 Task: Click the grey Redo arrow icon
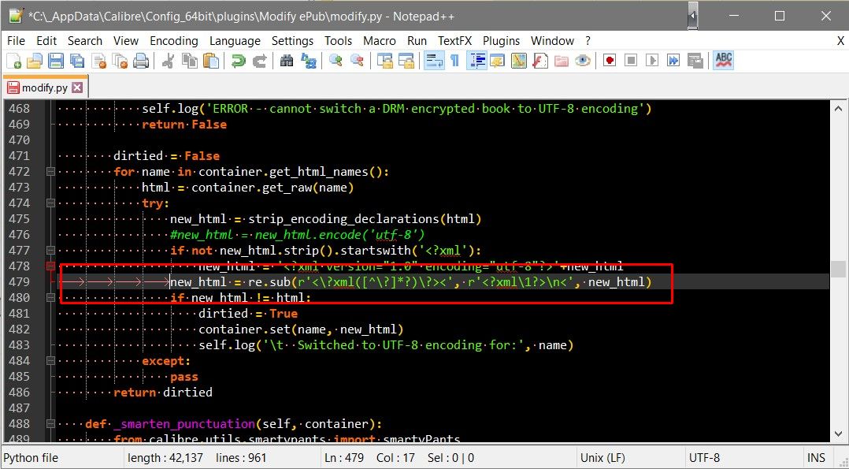tap(259, 61)
